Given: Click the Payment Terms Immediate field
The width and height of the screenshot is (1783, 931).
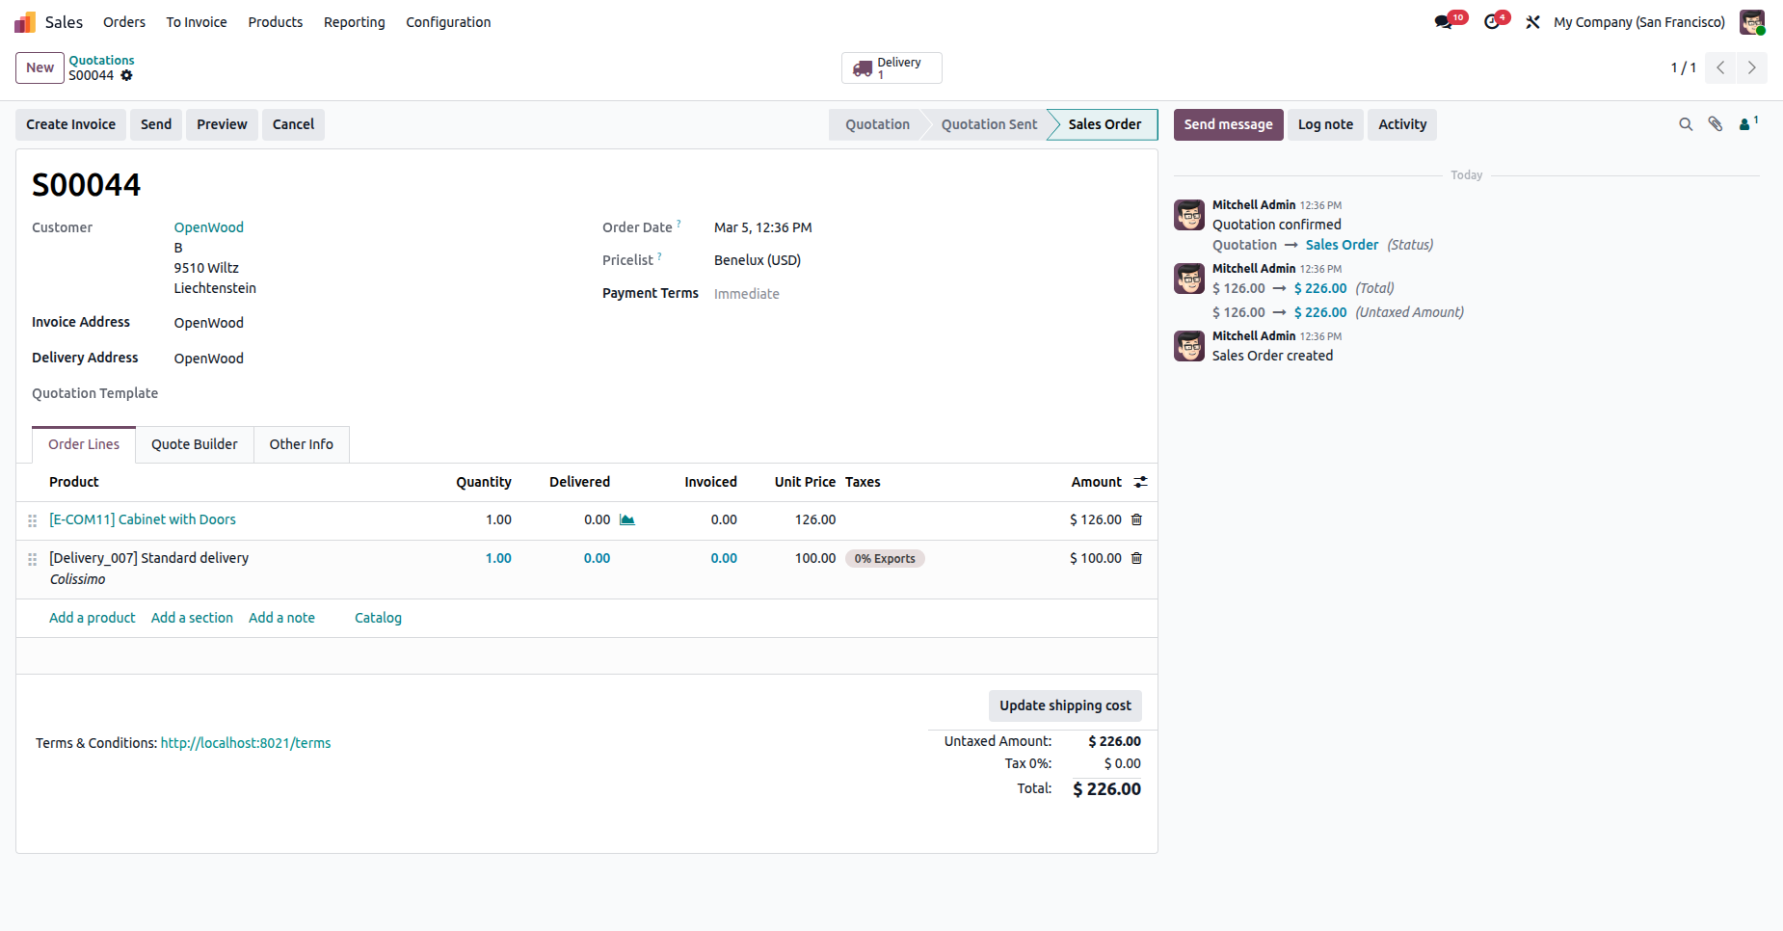Looking at the screenshot, I should click(x=747, y=294).
